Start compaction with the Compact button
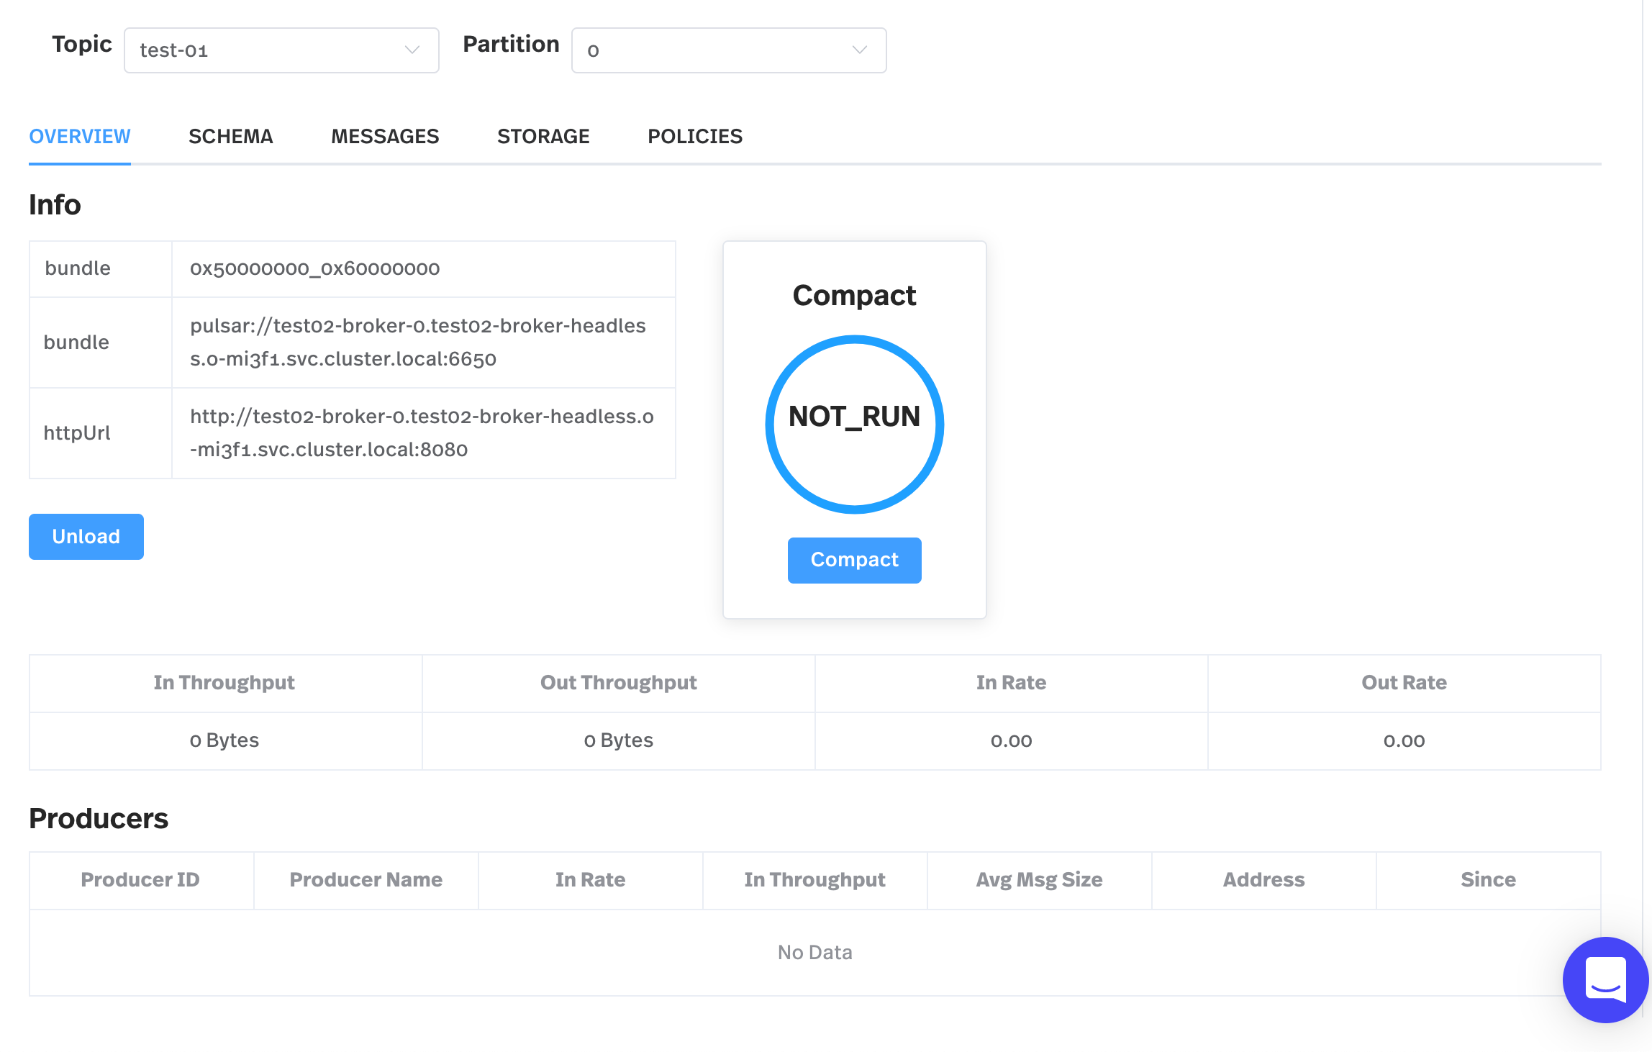 pos(854,560)
